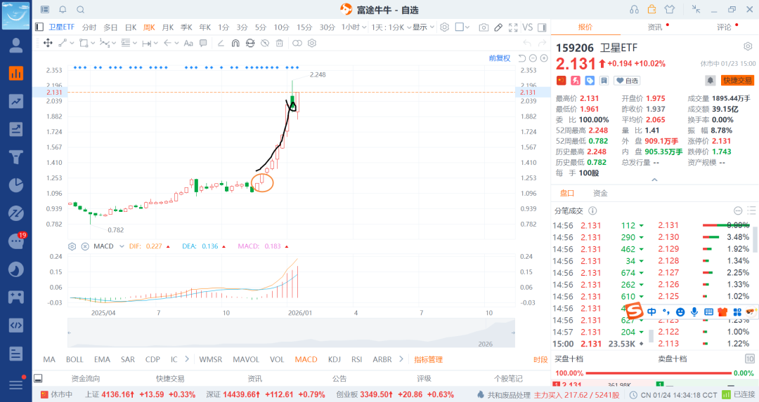The image size is (759, 402).
Task: Switch to the 资金 capital tab
Action: 600,193
